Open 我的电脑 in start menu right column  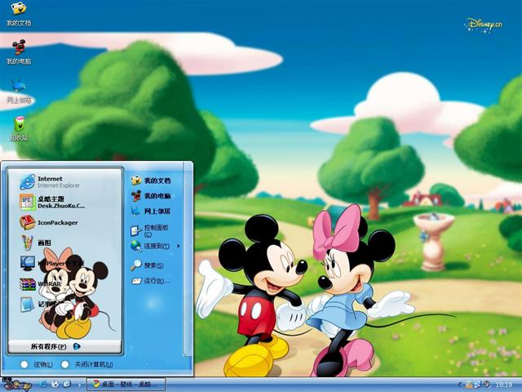pos(151,196)
